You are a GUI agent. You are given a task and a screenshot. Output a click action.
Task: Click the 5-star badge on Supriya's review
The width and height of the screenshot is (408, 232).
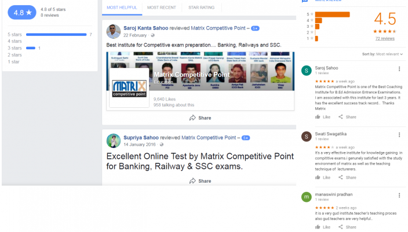[x=246, y=137]
